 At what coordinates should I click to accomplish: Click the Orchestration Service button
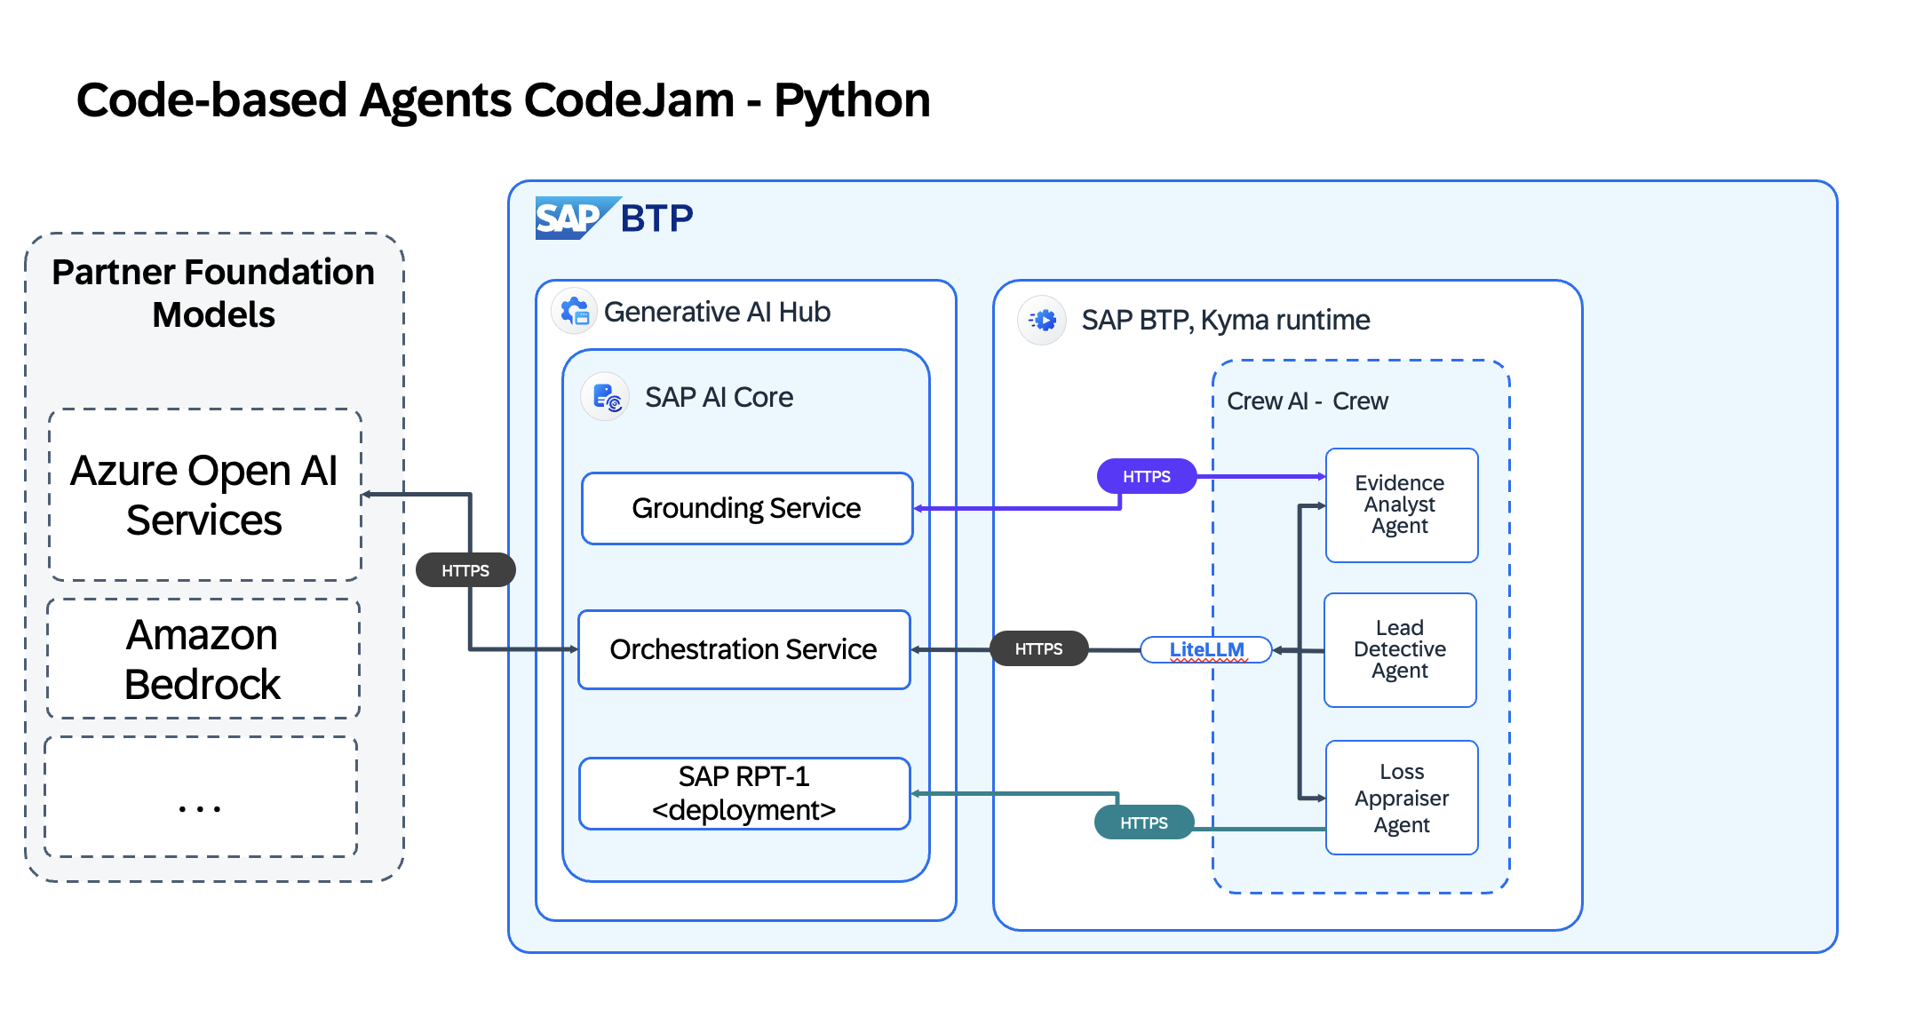coord(743,649)
